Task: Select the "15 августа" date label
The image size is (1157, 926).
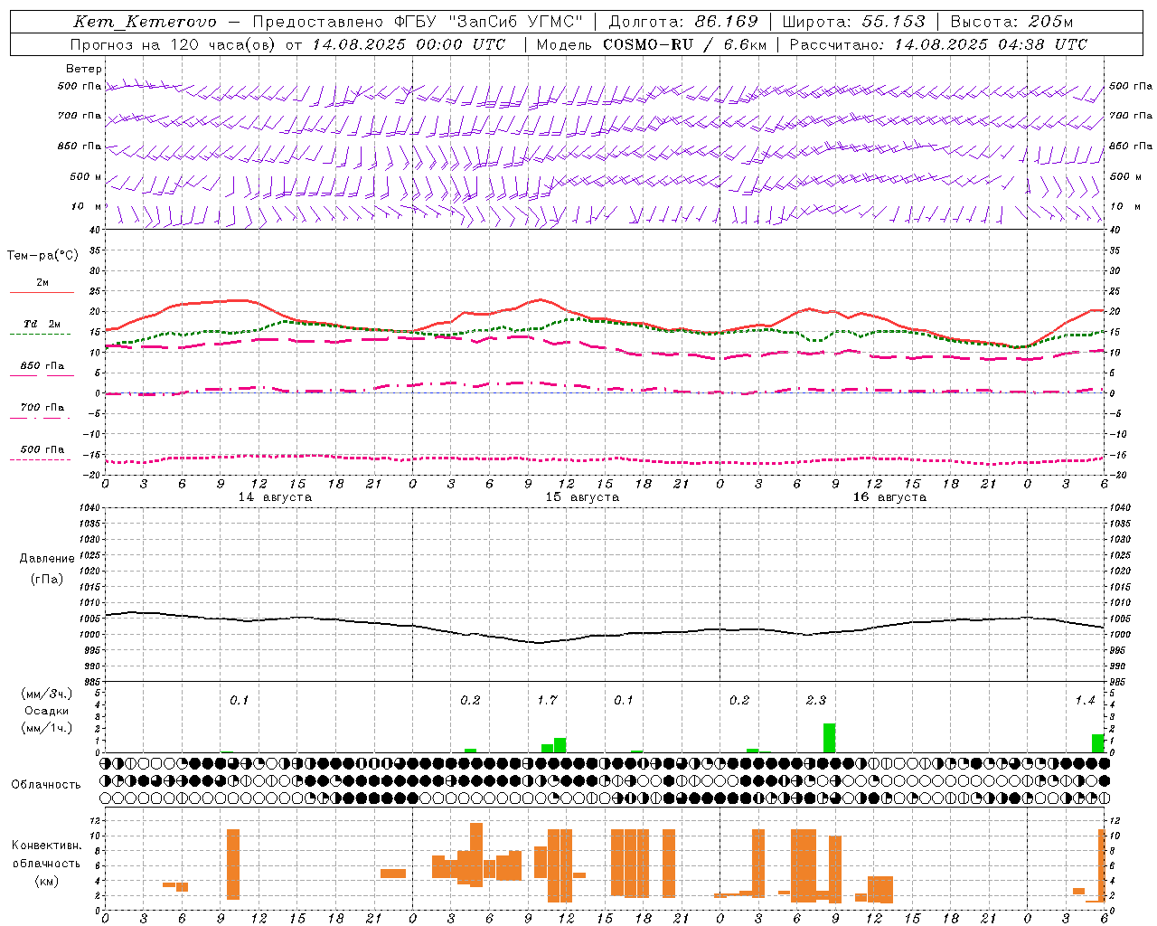Action: tap(582, 497)
